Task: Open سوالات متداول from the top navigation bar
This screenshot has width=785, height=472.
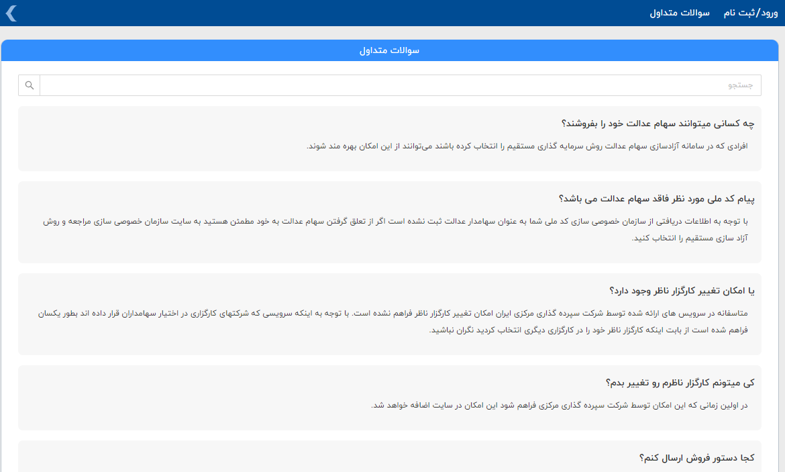Action: pos(680,13)
